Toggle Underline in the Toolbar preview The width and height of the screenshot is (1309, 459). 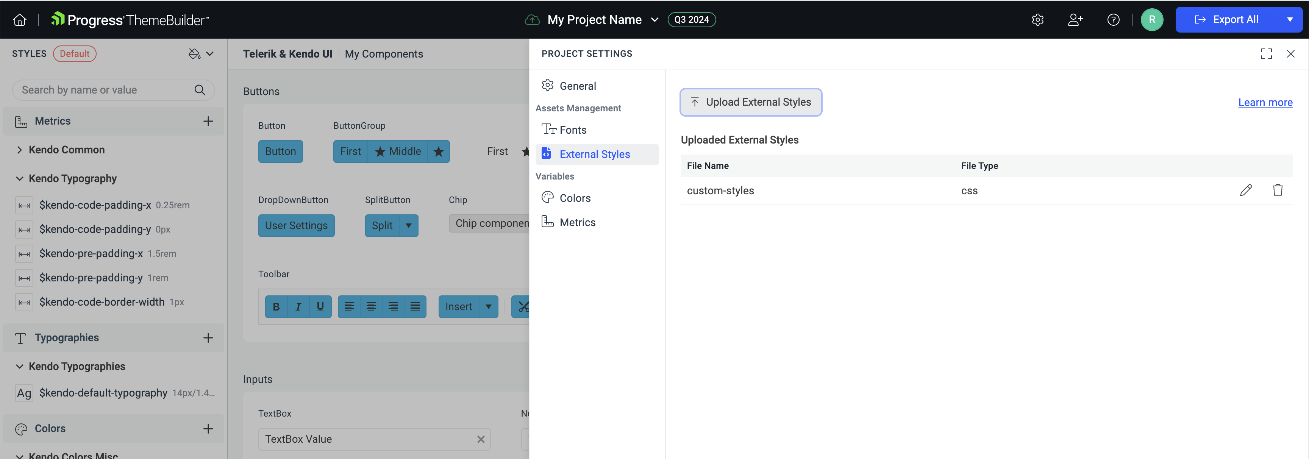click(320, 306)
